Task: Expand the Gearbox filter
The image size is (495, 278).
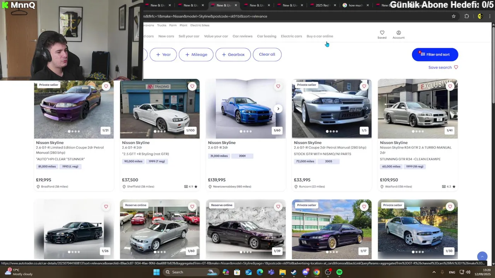Action: [233, 54]
